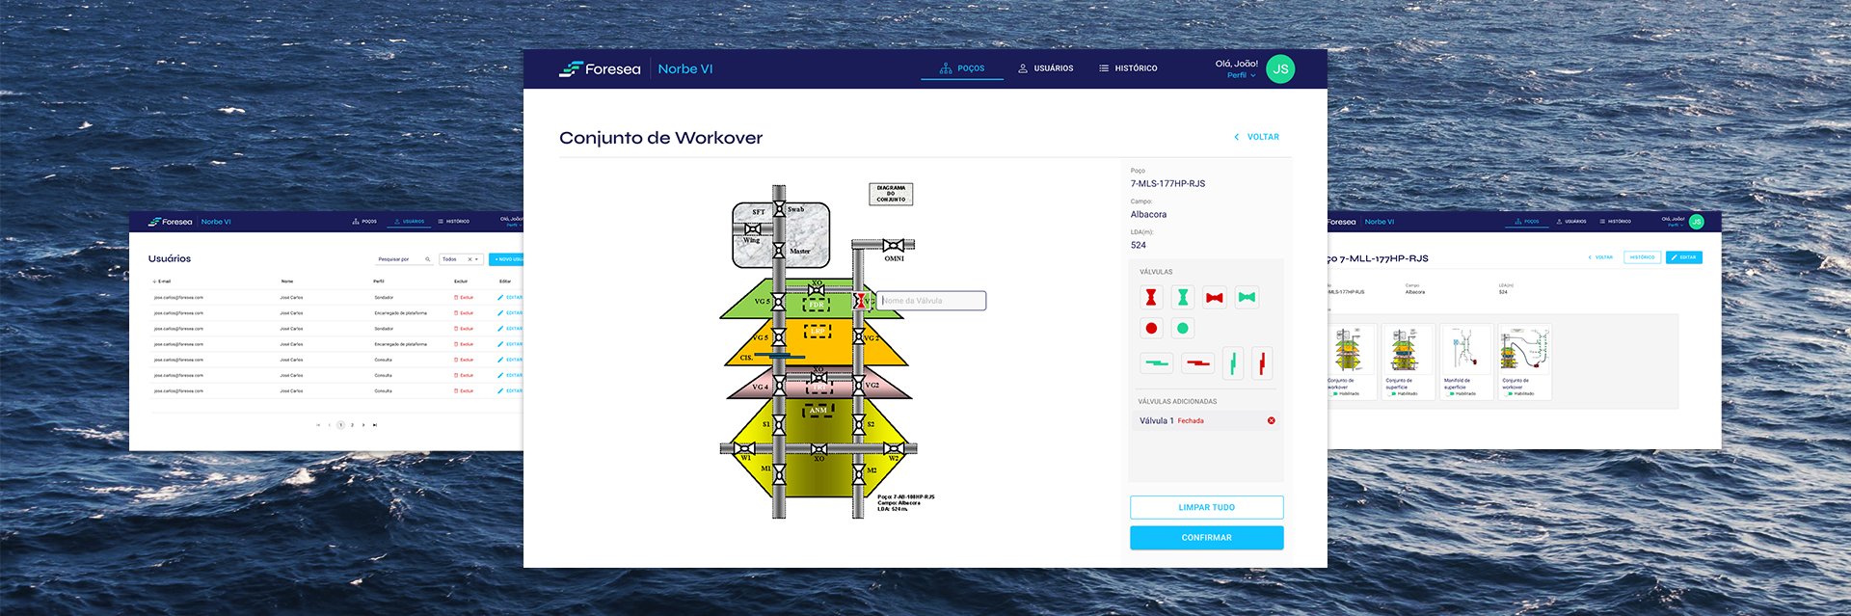1851x616 pixels.
Task: Toggle Habilitado on Manifold de superfície card
Action: tap(1452, 393)
